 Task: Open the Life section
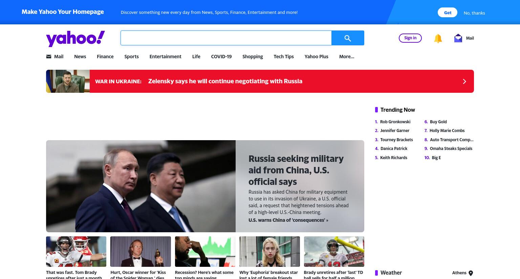(x=196, y=57)
